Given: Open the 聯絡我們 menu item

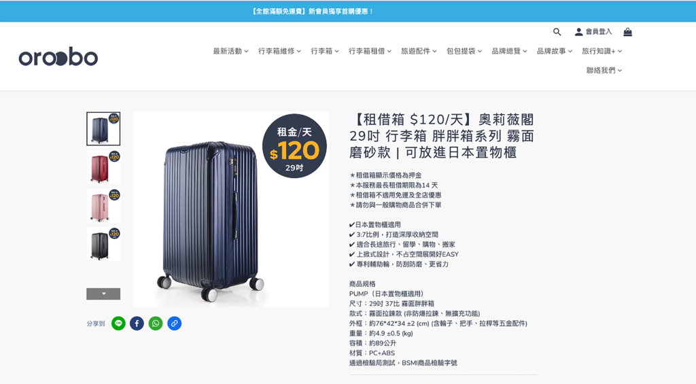Looking at the screenshot, I should (604, 70).
